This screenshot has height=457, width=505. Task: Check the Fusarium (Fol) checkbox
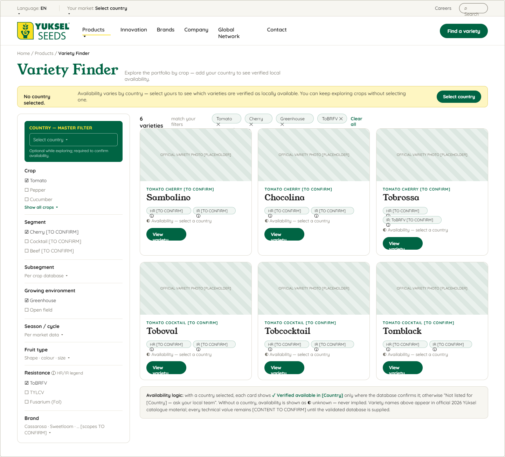(x=27, y=402)
